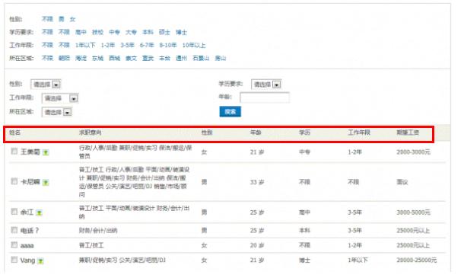Expand the 所在区域 请选择 dropdown

pos(57,112)
